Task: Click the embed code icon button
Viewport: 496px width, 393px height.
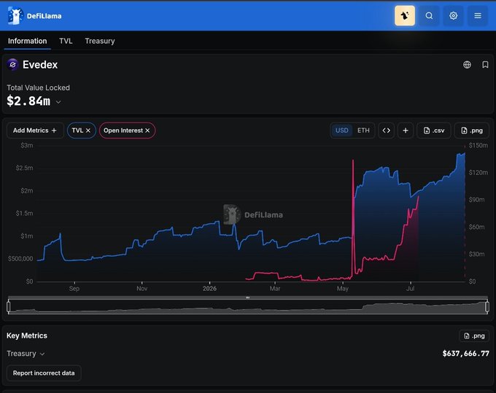Action: pos(387,131)
